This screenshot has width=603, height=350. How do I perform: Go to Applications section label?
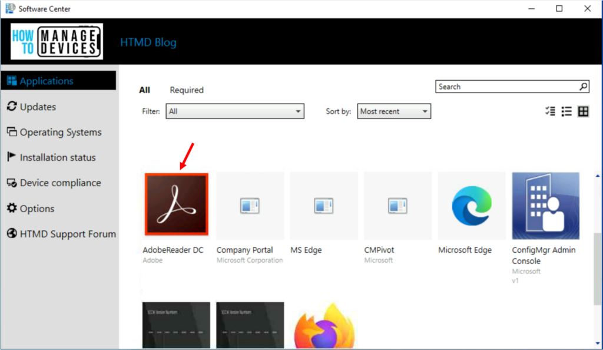coord(47,81)
